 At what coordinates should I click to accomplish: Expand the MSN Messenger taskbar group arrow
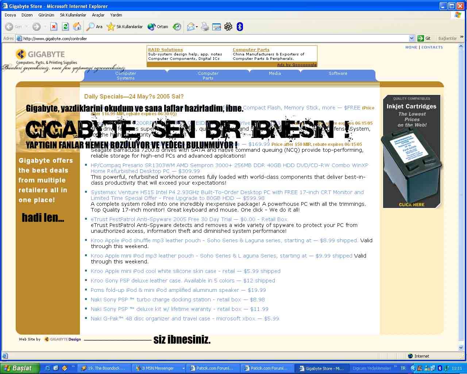point(184,368)
